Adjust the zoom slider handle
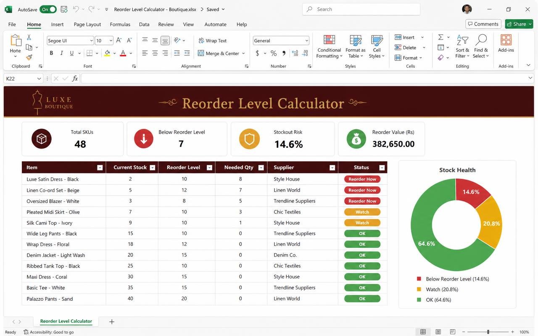This screenshot has width=538, height=336. [488, 332]
